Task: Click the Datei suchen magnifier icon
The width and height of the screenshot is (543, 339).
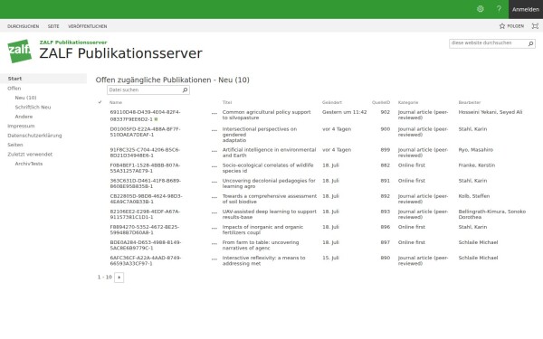Action: pos(186,89)
